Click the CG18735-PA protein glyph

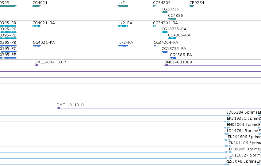pyautogui.click(x=164, y=52)
